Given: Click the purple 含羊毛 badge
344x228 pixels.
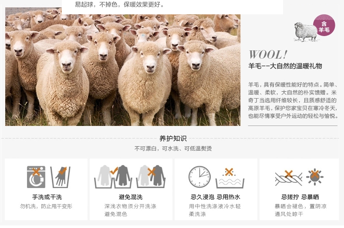Looking at the screenshot, I should coord(324,25).
